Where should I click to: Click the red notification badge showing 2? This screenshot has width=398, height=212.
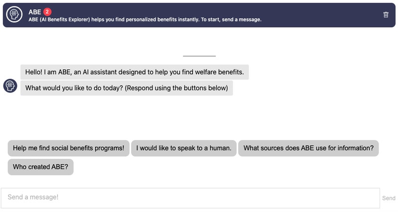point(47,11)
